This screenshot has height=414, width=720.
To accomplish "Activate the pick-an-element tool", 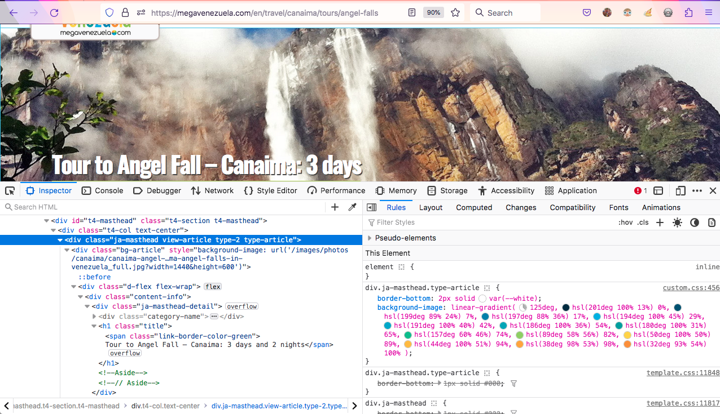I will tap(10, 191).
